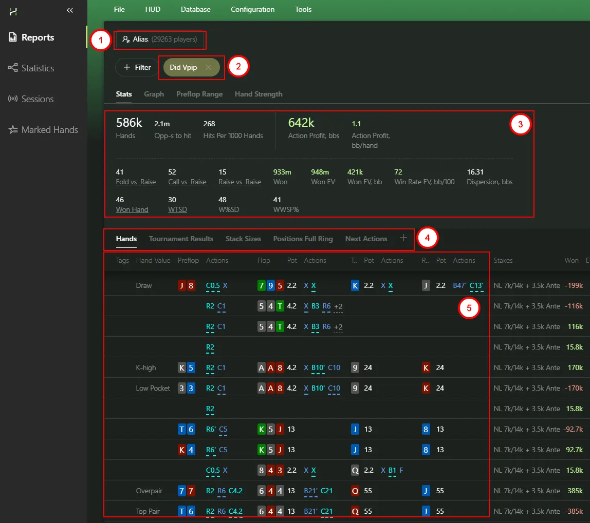Image resolution: width=590 pixels, height=523 pixels.
Task: Switch to the Preflop Range tab
Action: tap(199, 94)
